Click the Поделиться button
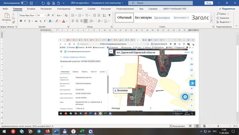This screenshot has width=239, height=135. click(x=227, y=9)
